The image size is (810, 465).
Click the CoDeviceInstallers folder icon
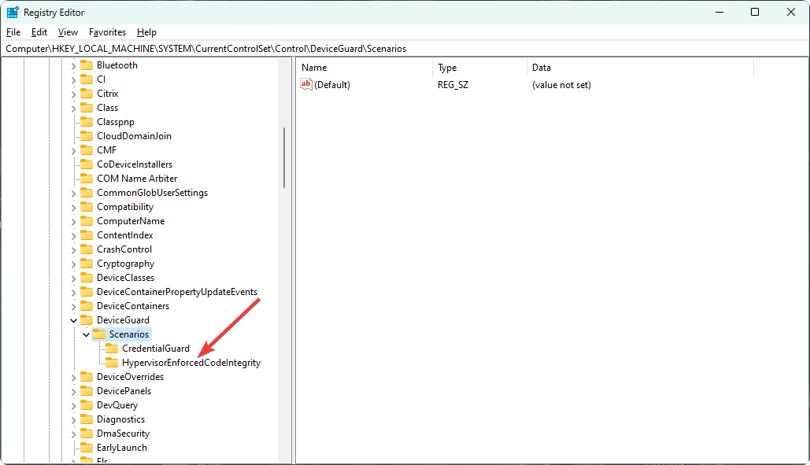(x=87, y=164)
